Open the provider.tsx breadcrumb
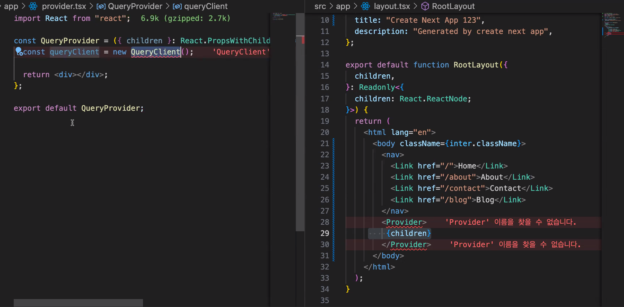Viewport: 624px width, 307px height. tap(64, 6)
